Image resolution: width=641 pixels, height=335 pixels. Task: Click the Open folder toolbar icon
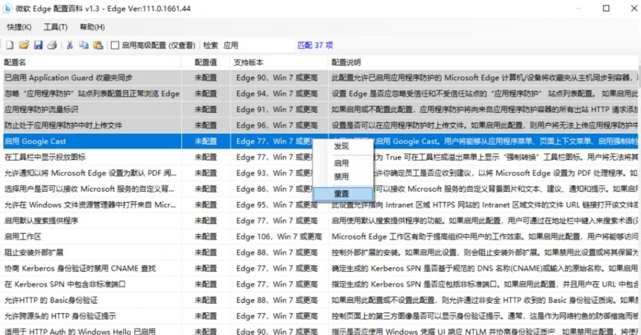click(x=24, y=45)
